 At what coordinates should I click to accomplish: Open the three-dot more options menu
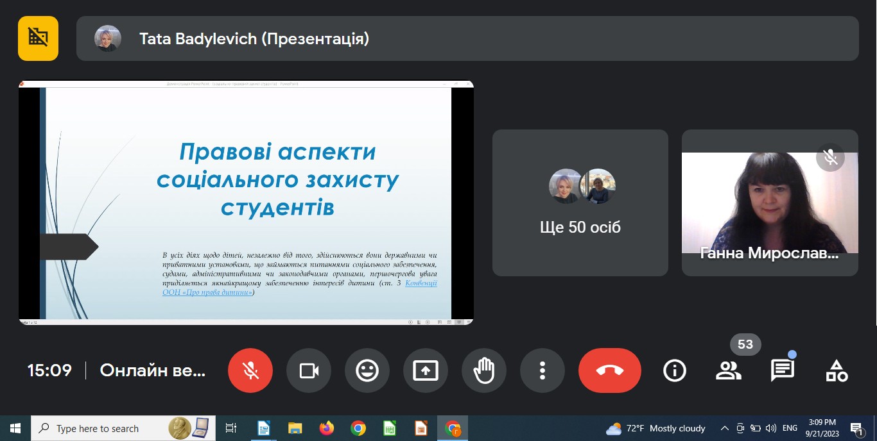(543, 370)
